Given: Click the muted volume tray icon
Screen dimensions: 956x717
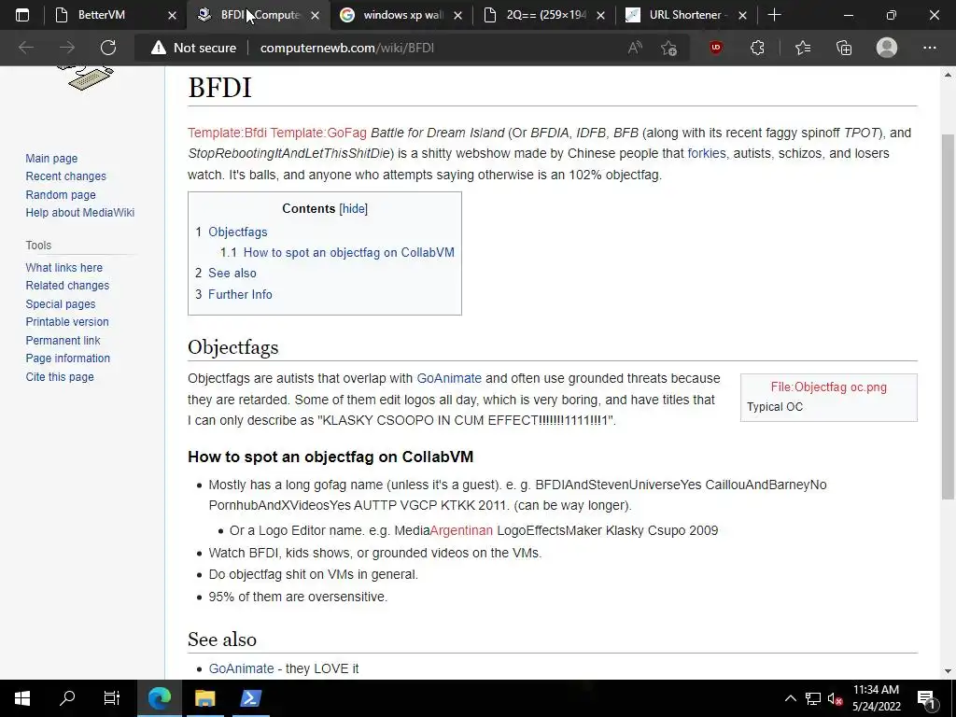Looking at the screenshot, I should pyautogui.click(x=835, y=698).
